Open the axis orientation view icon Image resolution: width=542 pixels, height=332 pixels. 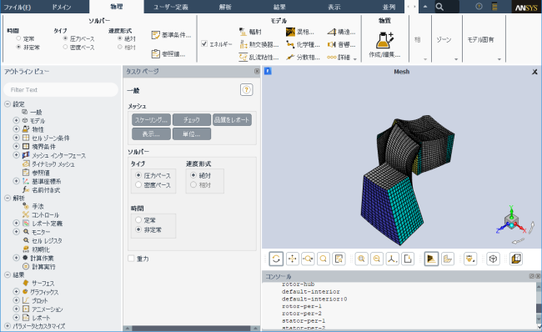pos(393,259)
